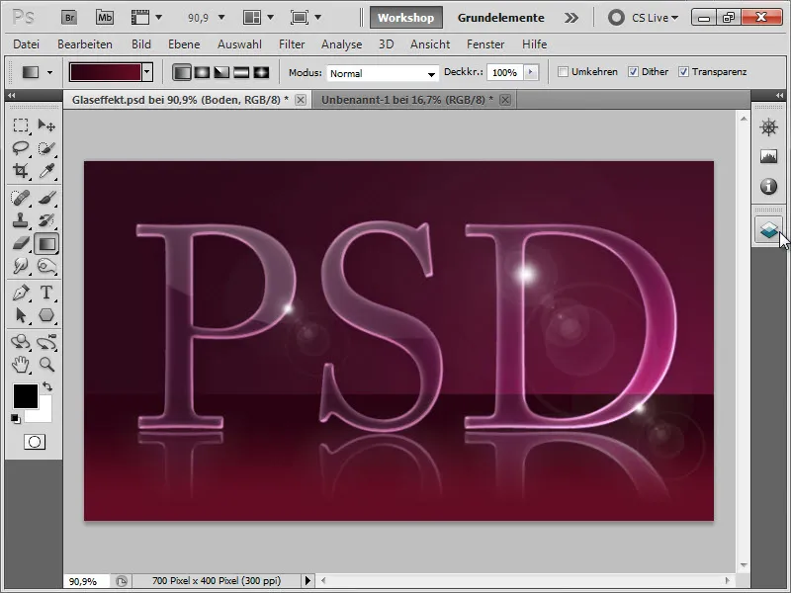Swap foreground and background colors

47,386
